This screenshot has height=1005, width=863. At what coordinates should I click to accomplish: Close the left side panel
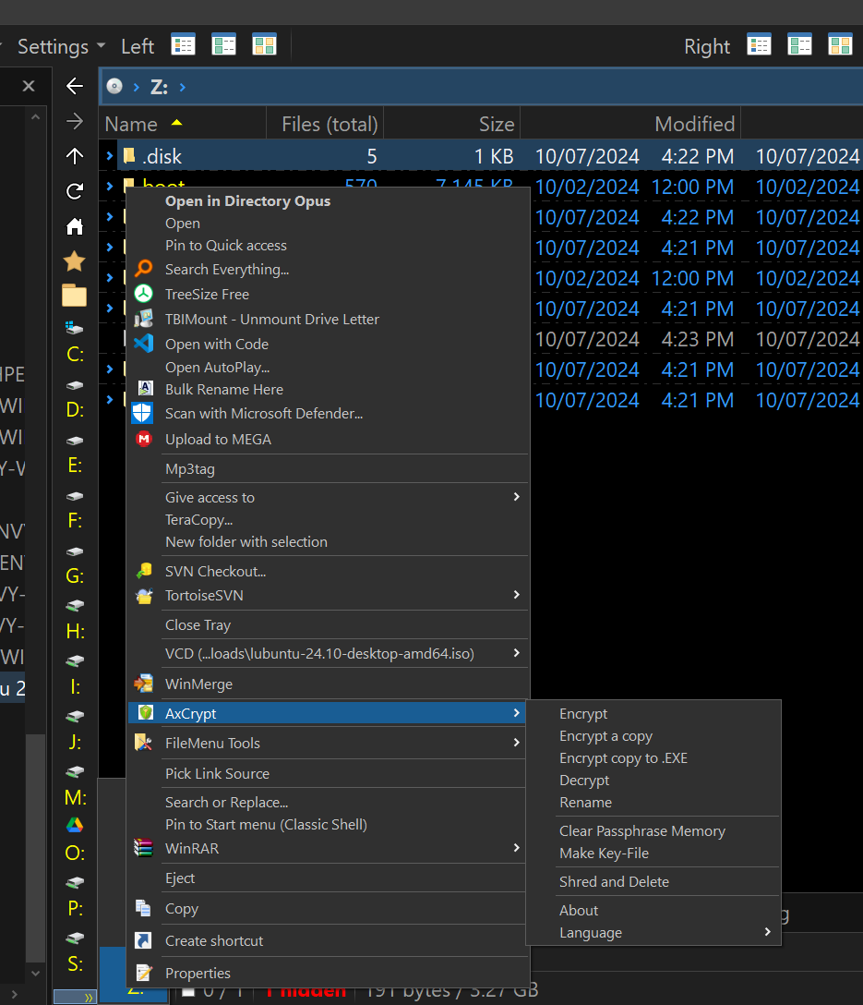tap(29, 86)
